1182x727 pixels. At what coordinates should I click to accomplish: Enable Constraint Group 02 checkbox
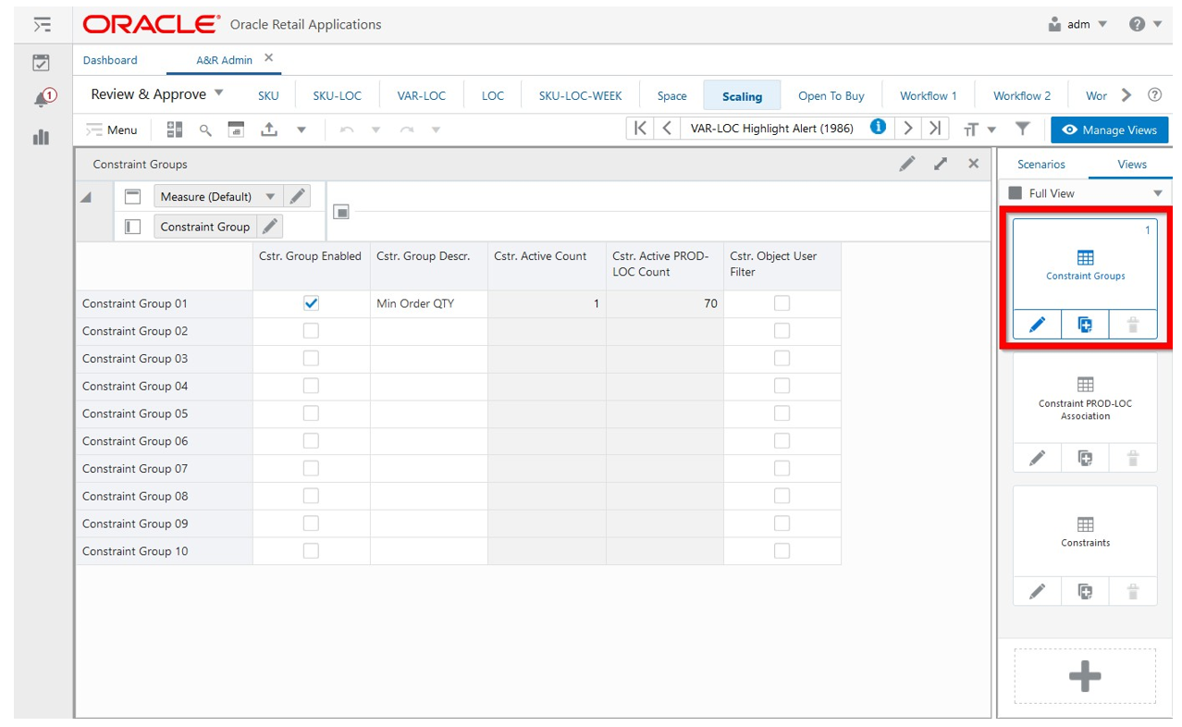311,330
